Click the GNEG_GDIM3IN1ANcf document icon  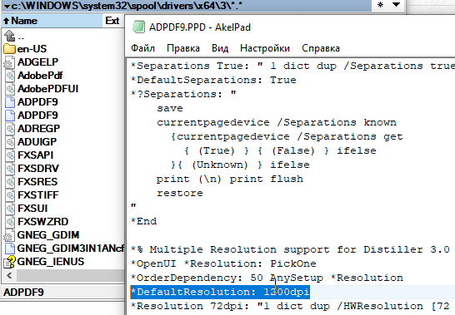tap(9, 249)
